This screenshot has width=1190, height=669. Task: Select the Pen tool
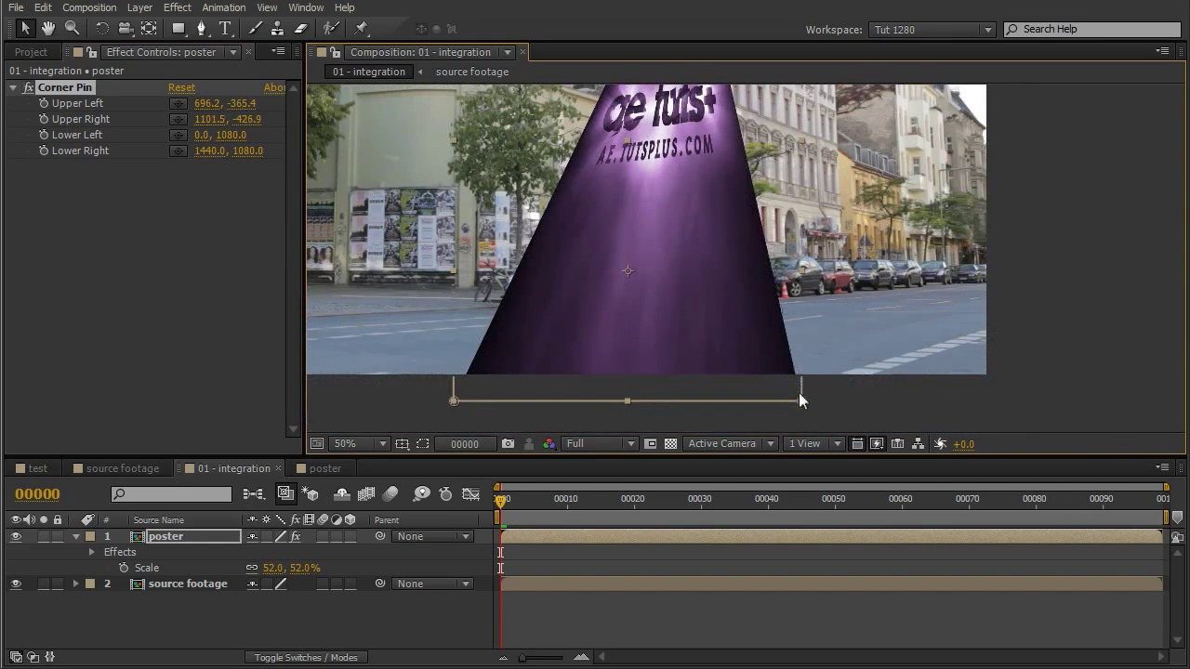202,29
